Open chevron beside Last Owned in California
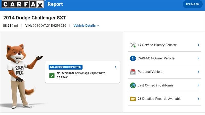This screenshot has width=205, height=115. point(198,85)
